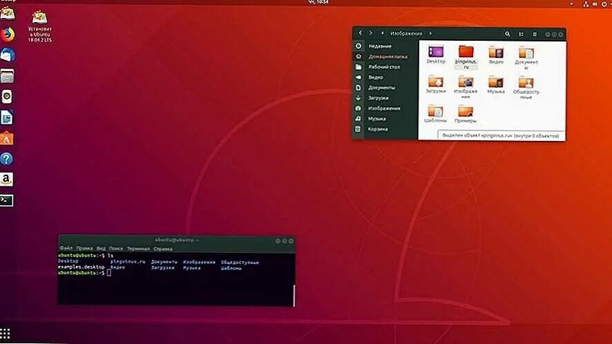Open Files from the dock
This screenshot has height=344, width=612.
pos(7,76)
